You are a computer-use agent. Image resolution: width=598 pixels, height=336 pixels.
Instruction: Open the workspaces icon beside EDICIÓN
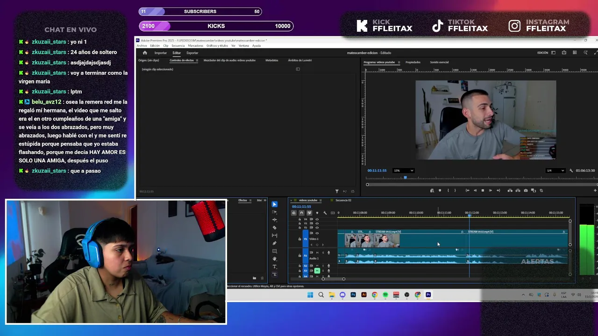554,53
